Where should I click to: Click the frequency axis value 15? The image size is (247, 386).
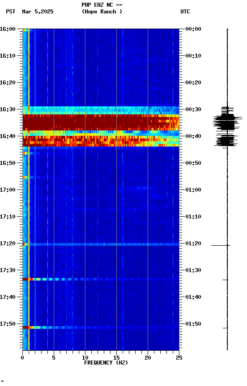pos(116,358)
